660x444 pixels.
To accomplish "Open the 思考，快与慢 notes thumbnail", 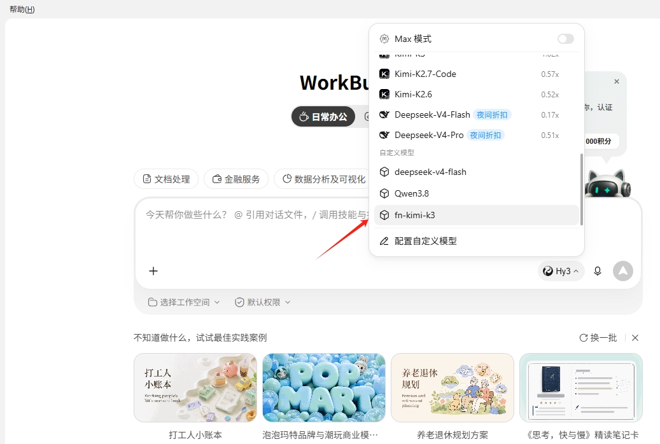I will pyautogui.click(x=581, y=387).
